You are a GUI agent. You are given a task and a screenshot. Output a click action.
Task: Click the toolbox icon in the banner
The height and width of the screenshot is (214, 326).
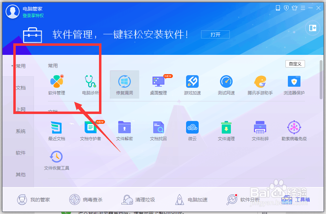[33, 35]
